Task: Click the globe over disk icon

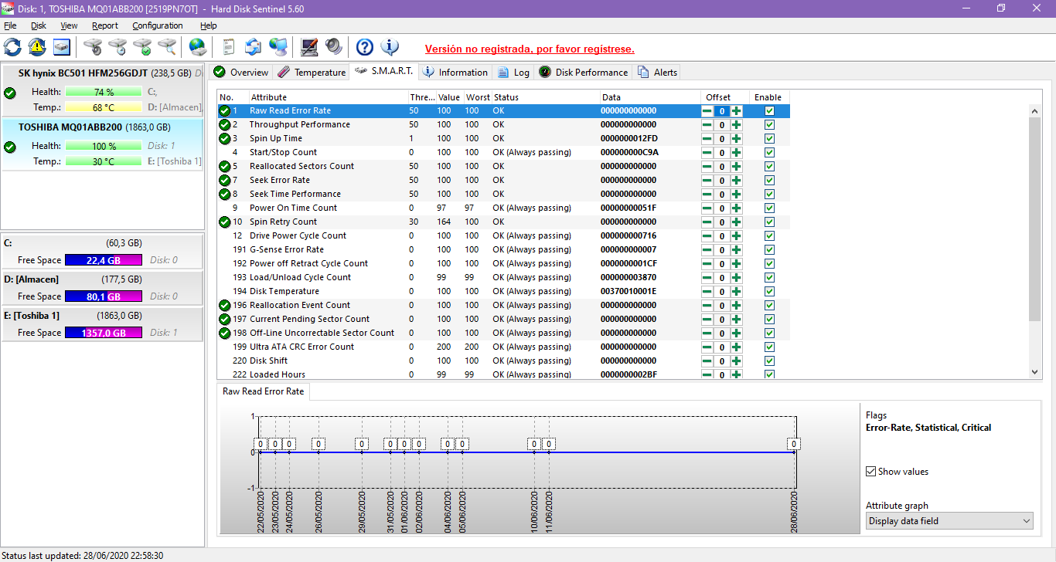Action: [198, 47]
